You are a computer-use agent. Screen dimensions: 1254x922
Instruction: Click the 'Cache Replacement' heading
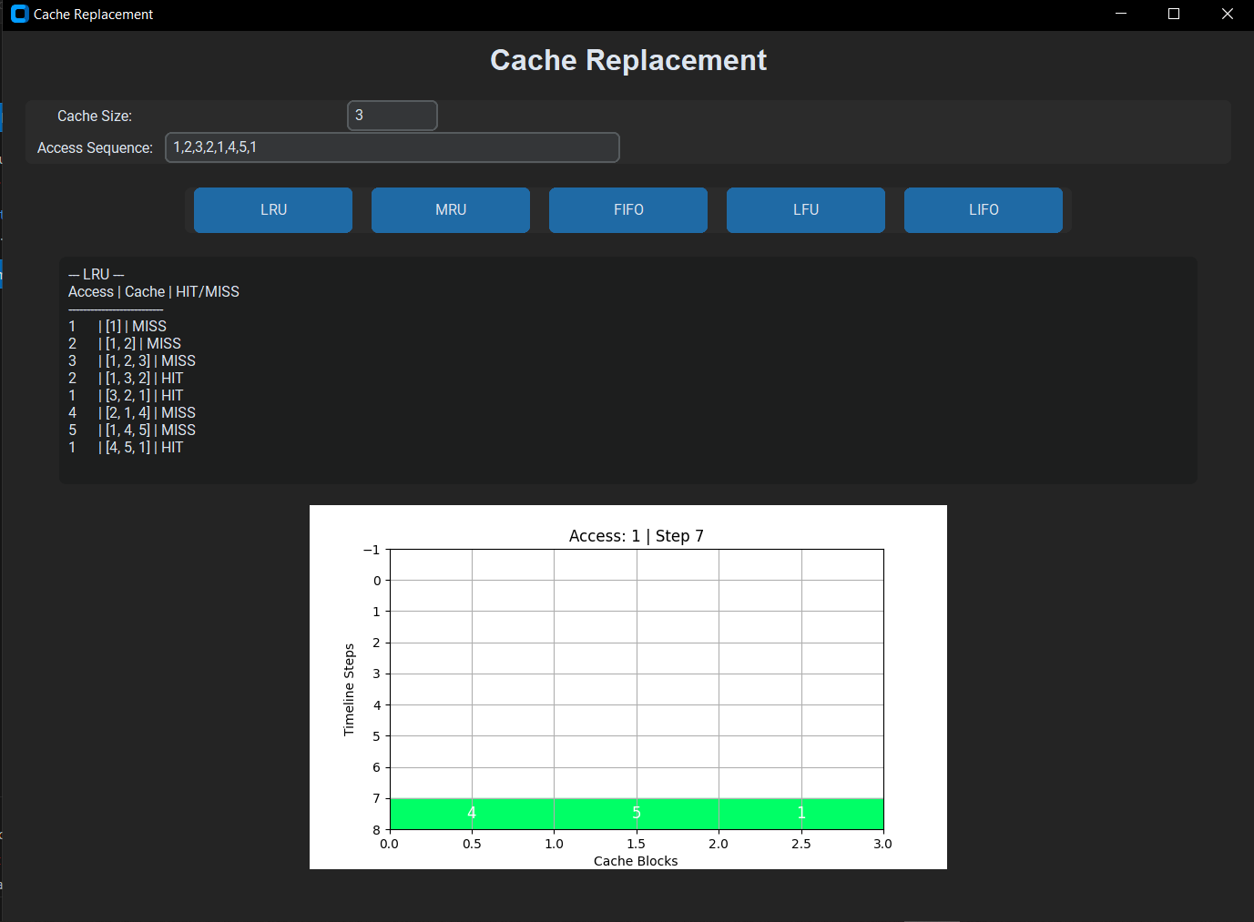pos(628,60)
